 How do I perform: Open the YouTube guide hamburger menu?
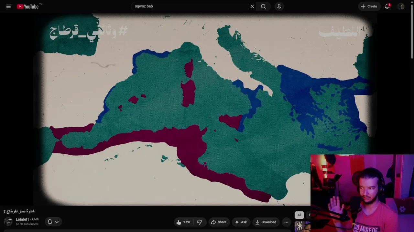pyautogui.click(x=8, y=6)
